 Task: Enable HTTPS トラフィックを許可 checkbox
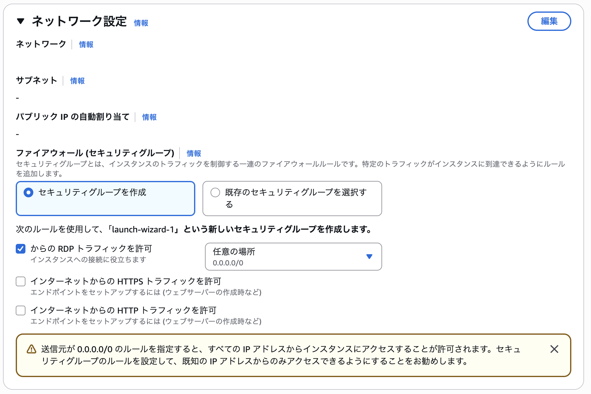(x=21, y=281)
